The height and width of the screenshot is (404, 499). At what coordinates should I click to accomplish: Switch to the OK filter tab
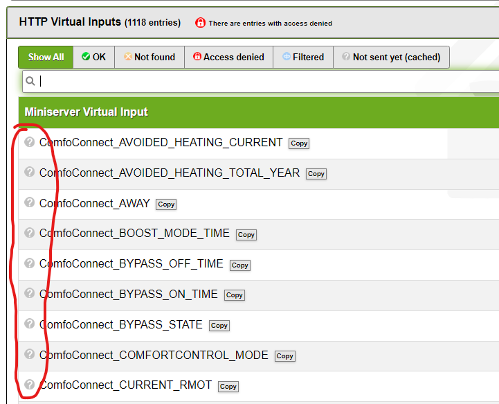94,57
